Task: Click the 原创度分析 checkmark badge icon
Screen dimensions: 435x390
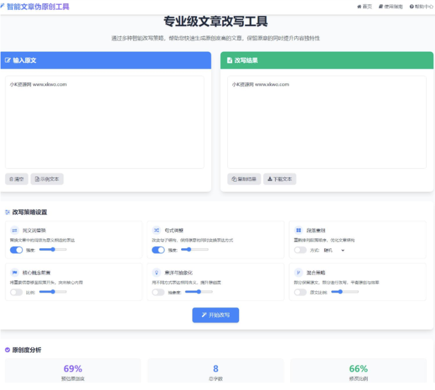Action: coord(8,350)
